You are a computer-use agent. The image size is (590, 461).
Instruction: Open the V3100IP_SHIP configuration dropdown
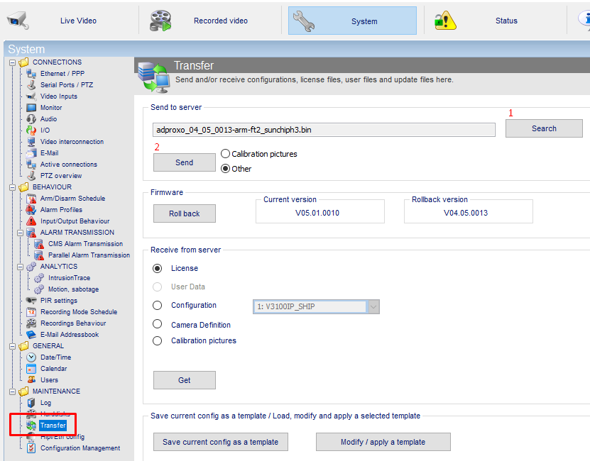316,307
